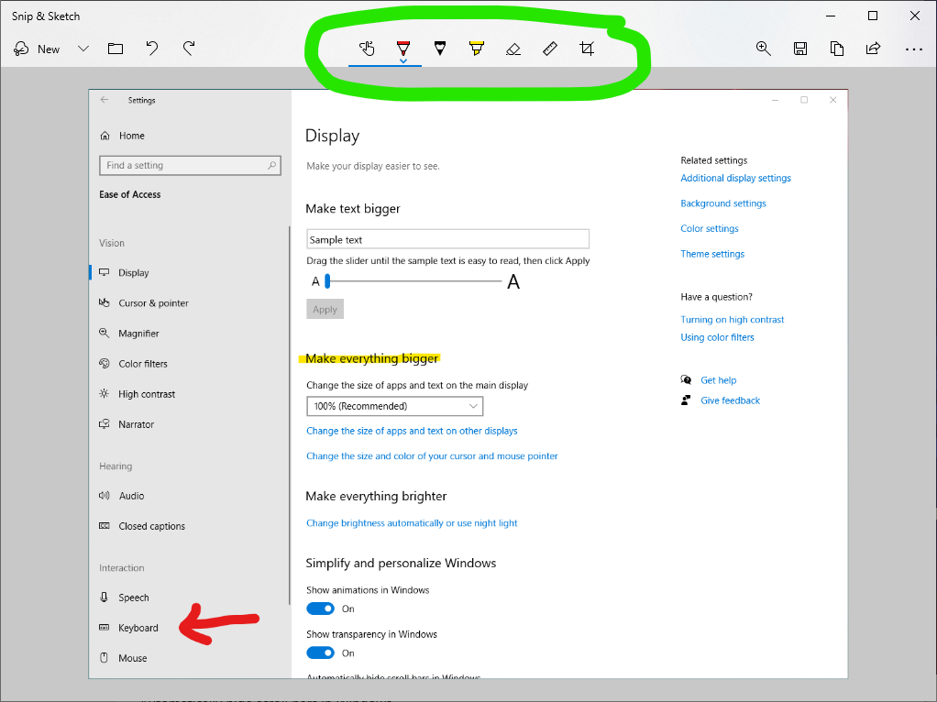Toggle Show animations in Windows switch

tap(320, 609)
